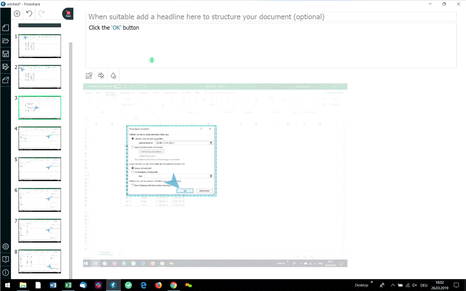Show hidden system tray icons

click(393, 285)
